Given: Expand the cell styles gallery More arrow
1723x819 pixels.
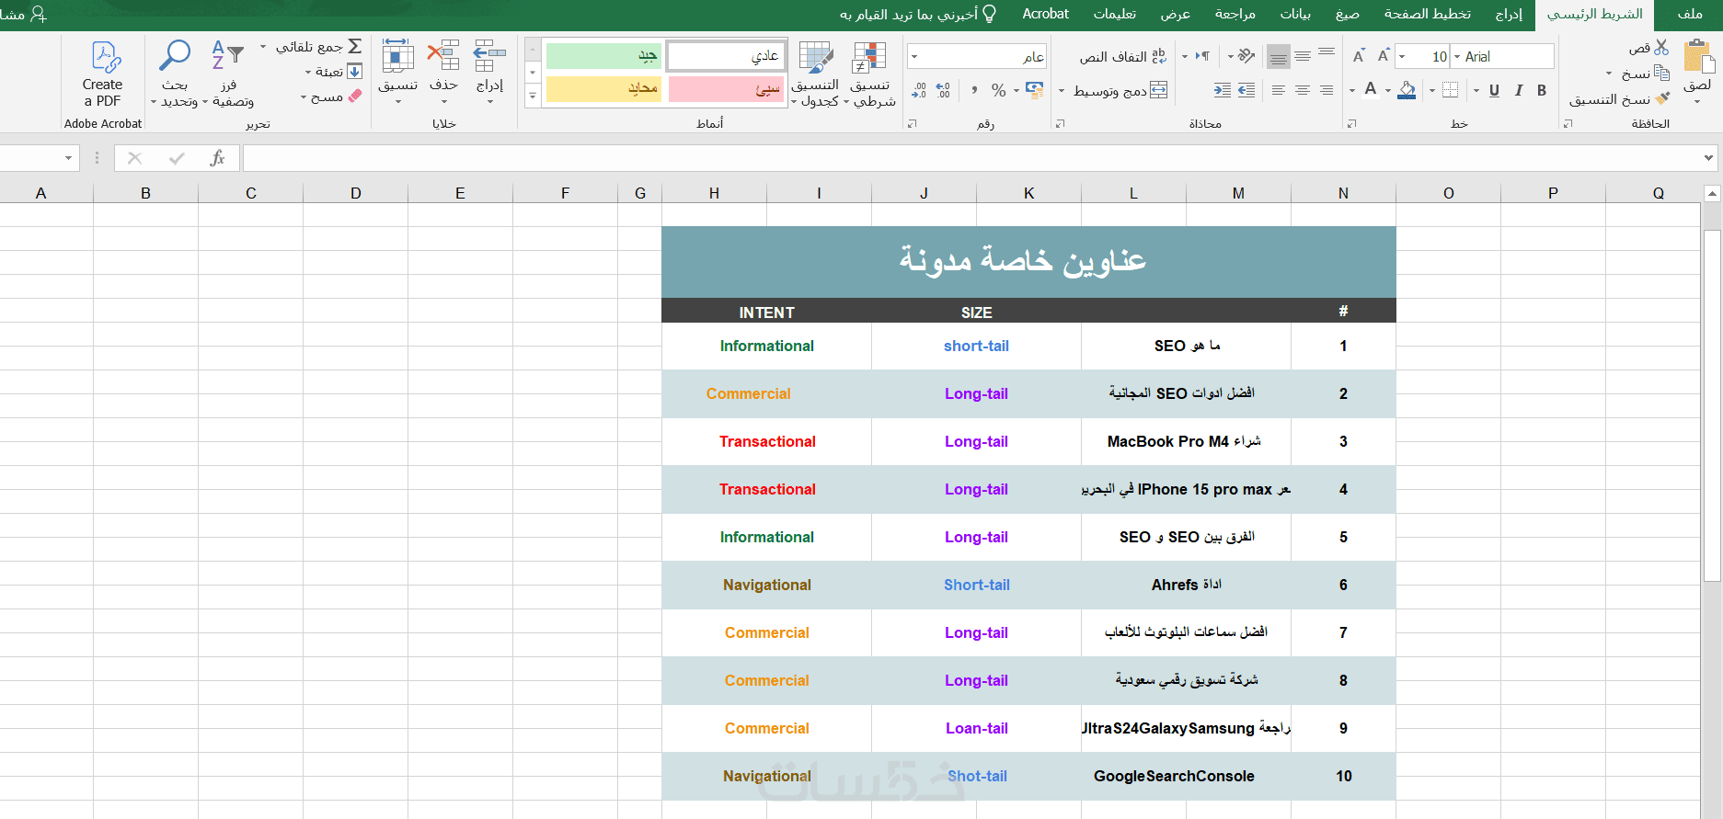Looking at the screenshot, I should click(x=533, y=96).
